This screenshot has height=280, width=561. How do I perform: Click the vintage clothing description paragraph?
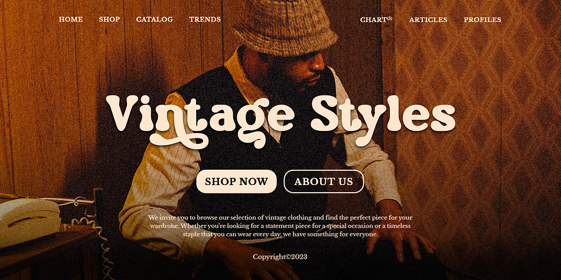[280, 226]
